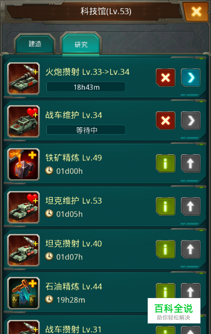This screenshot has height=334, width=211.
Task: Upgrade 坦克攒射 using the up arrow
Action: pos(191,249)
